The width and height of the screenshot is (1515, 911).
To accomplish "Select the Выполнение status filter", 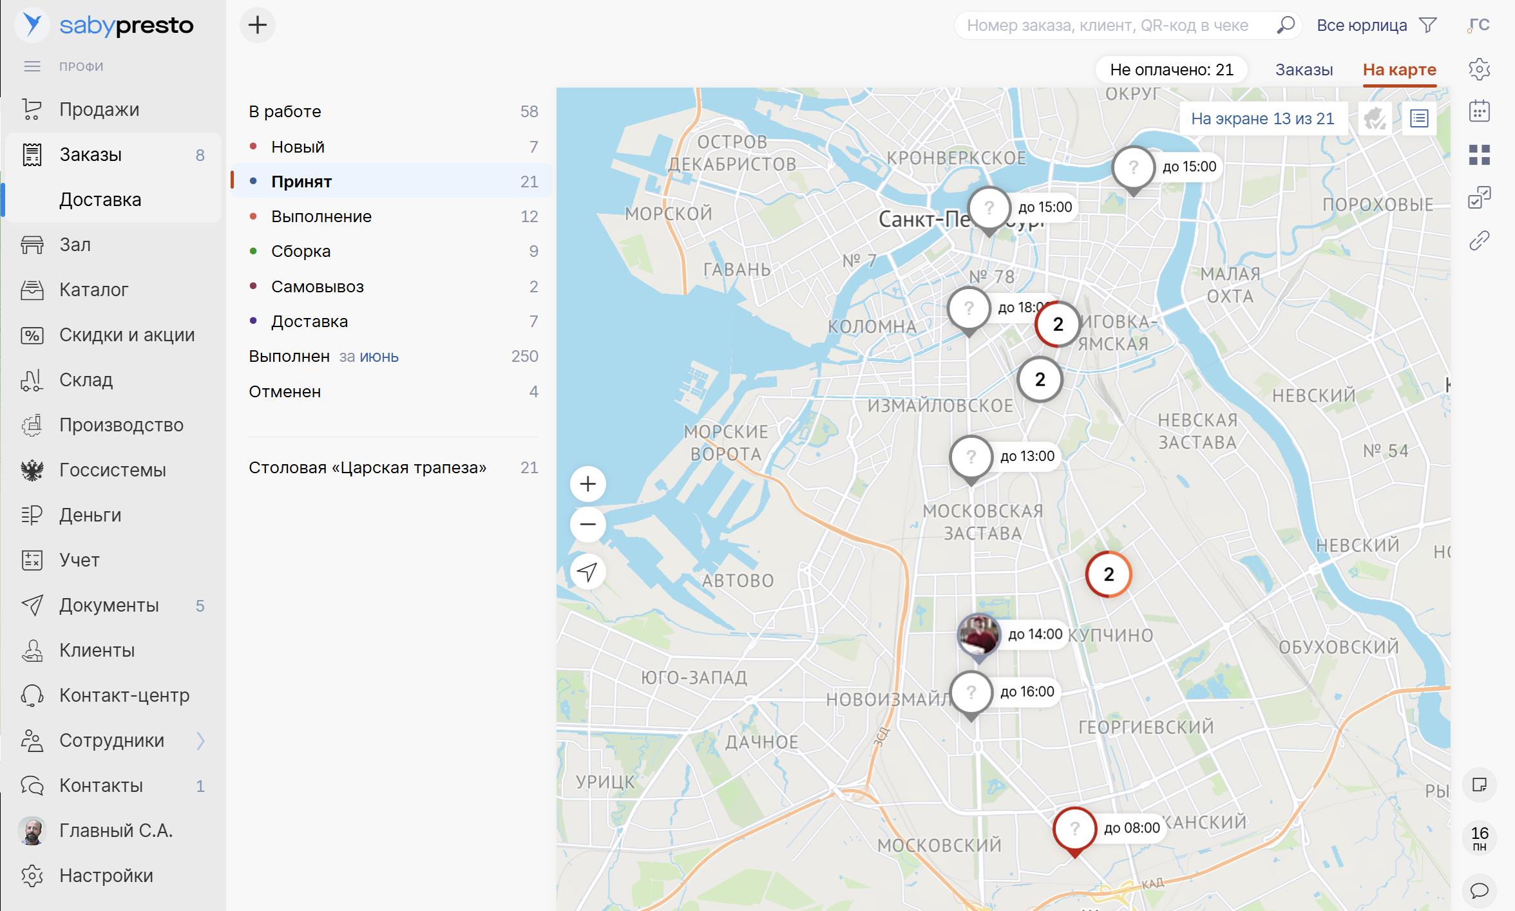I will [321, 216].
